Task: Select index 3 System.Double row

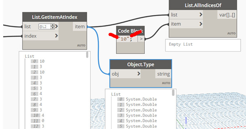Action: pos(137,115)
